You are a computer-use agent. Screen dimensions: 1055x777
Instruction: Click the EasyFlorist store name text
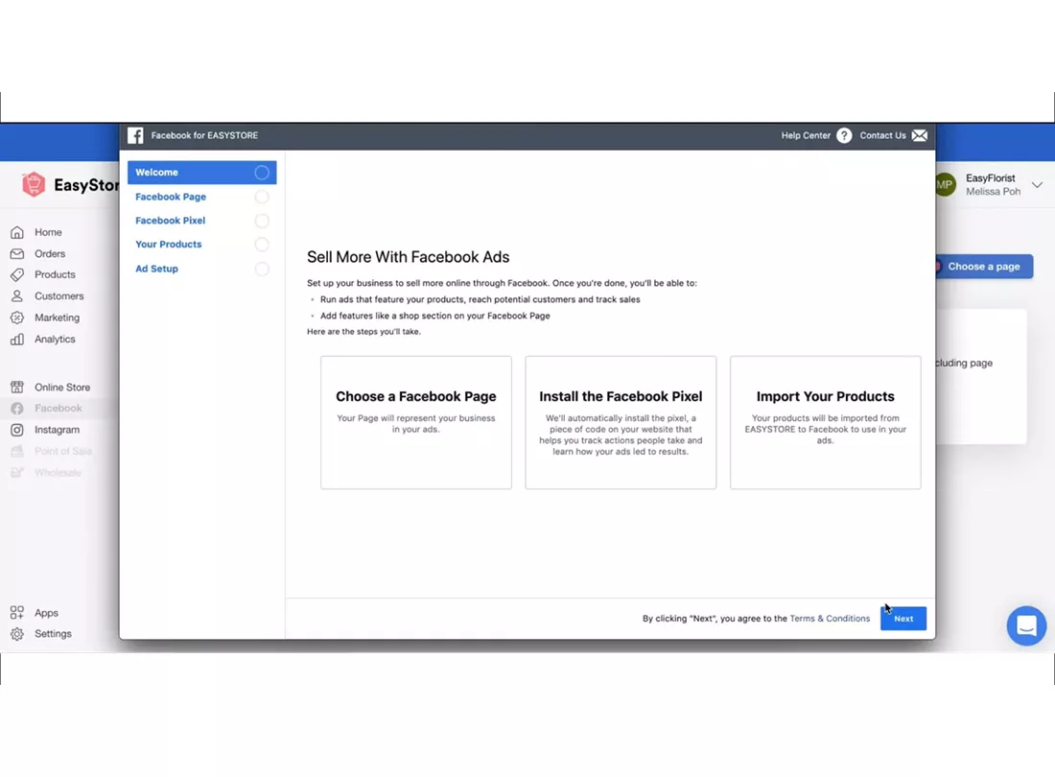tap(991, 178)
